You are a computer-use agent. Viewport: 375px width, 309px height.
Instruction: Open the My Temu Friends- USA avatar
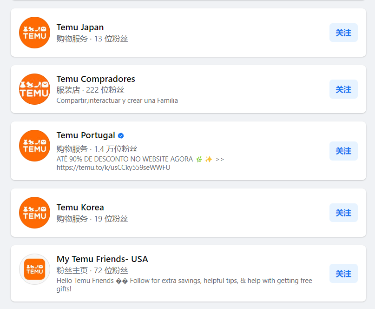click(35, 269)
